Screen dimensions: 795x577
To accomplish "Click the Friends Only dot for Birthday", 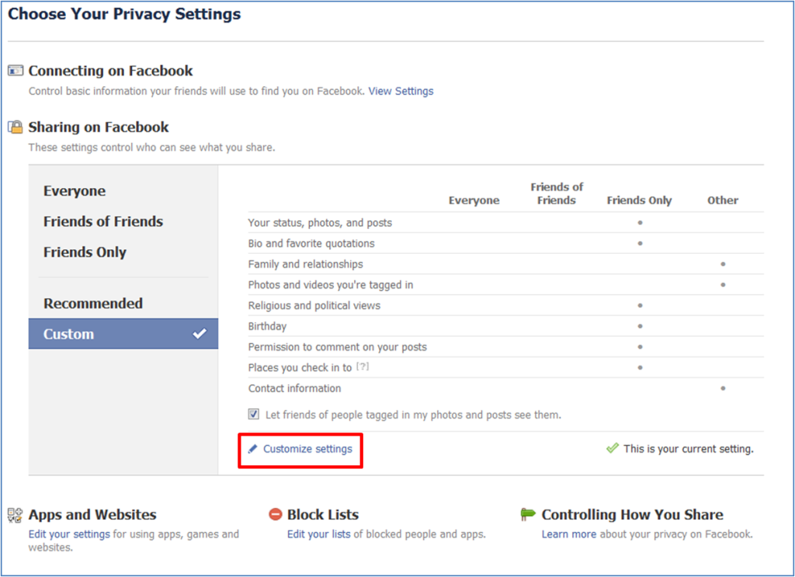I will pyautogui.click(x=640, y=326).
